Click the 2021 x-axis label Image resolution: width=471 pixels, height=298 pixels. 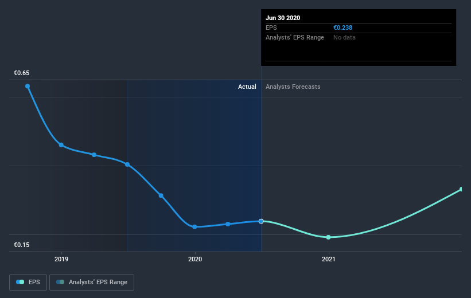(328, 259)
